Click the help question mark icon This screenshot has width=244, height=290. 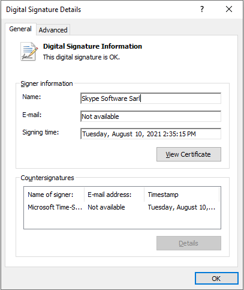pos(202,9)
